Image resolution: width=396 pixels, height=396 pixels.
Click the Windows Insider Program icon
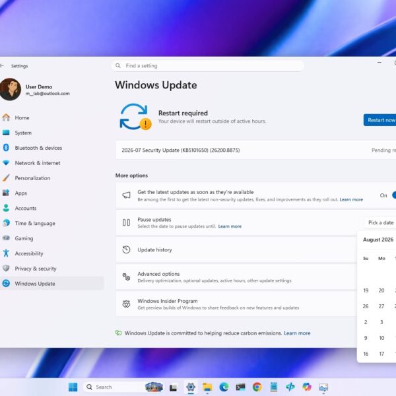[x=126, y=304]
